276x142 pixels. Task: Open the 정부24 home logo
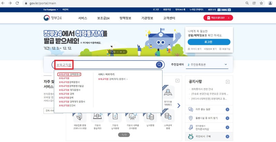[x=52, y=18]
